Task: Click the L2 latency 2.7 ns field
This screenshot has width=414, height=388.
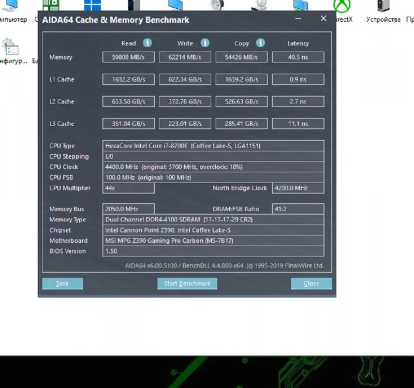Action: [298, 101]
